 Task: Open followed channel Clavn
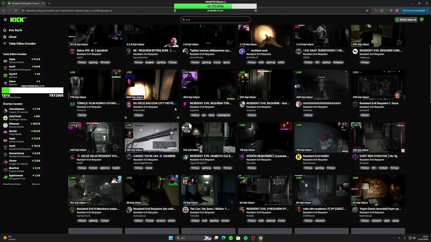pos(22,83)
